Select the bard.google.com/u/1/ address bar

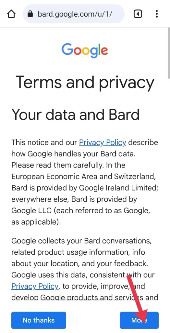coord(74,14)
